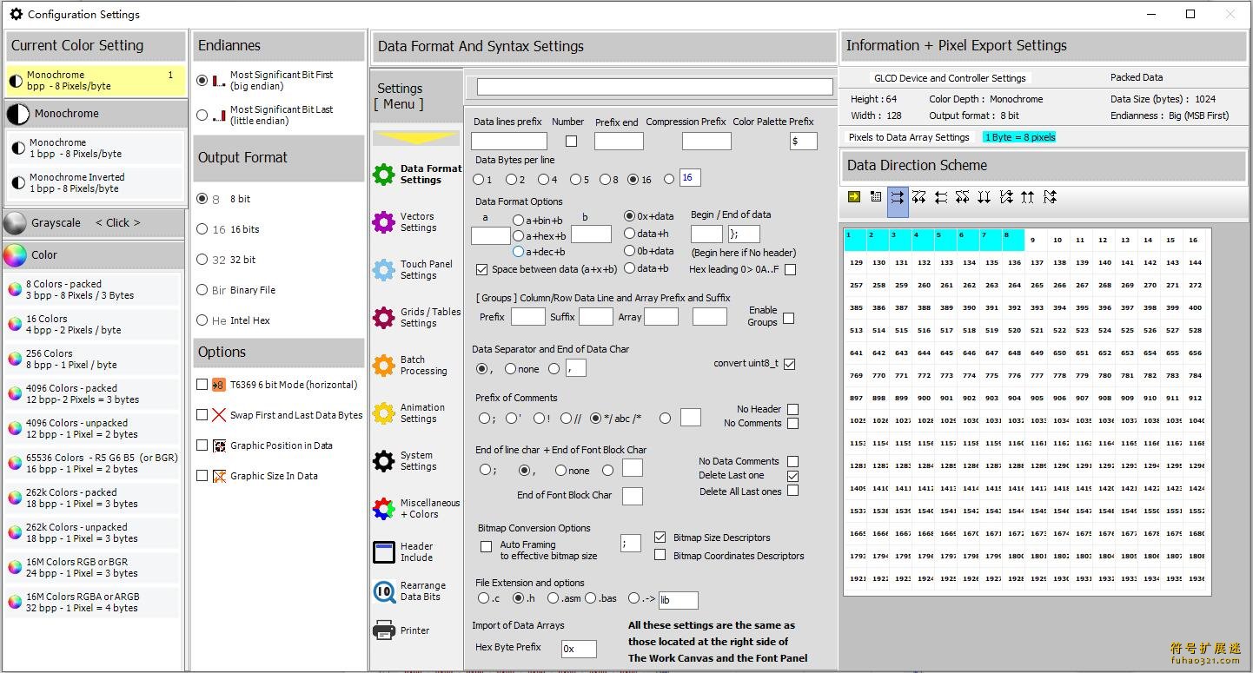Open Vectors Settings purple gear icon
Viewport: 1253px width, 673px height.
383,222
